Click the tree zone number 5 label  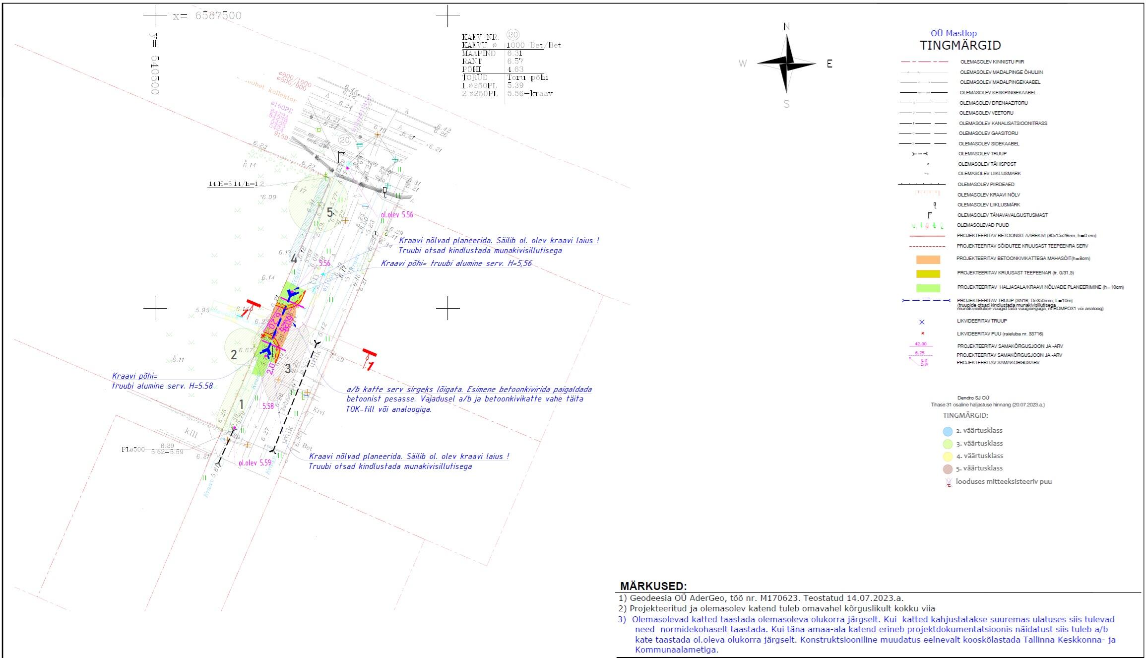[x=330, y=212]
